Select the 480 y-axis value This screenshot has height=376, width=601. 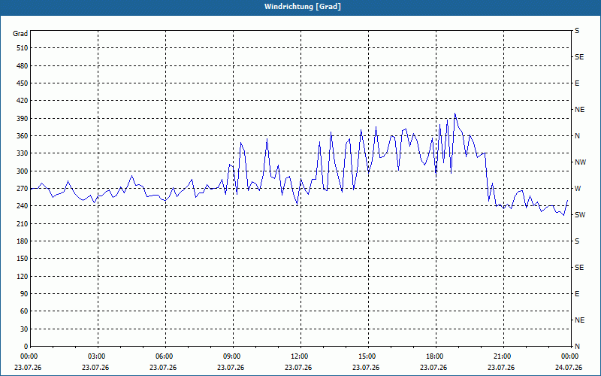tap(23, 65)
